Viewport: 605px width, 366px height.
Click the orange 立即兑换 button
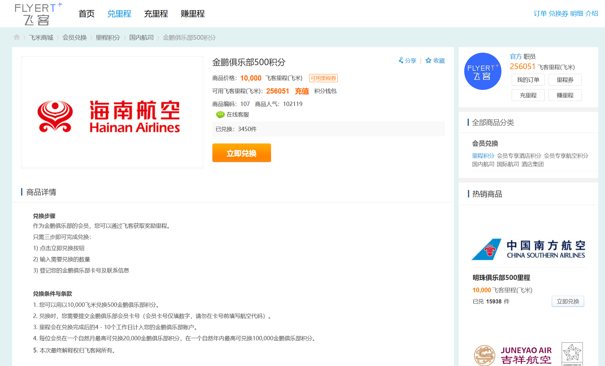tap(242, 153)
